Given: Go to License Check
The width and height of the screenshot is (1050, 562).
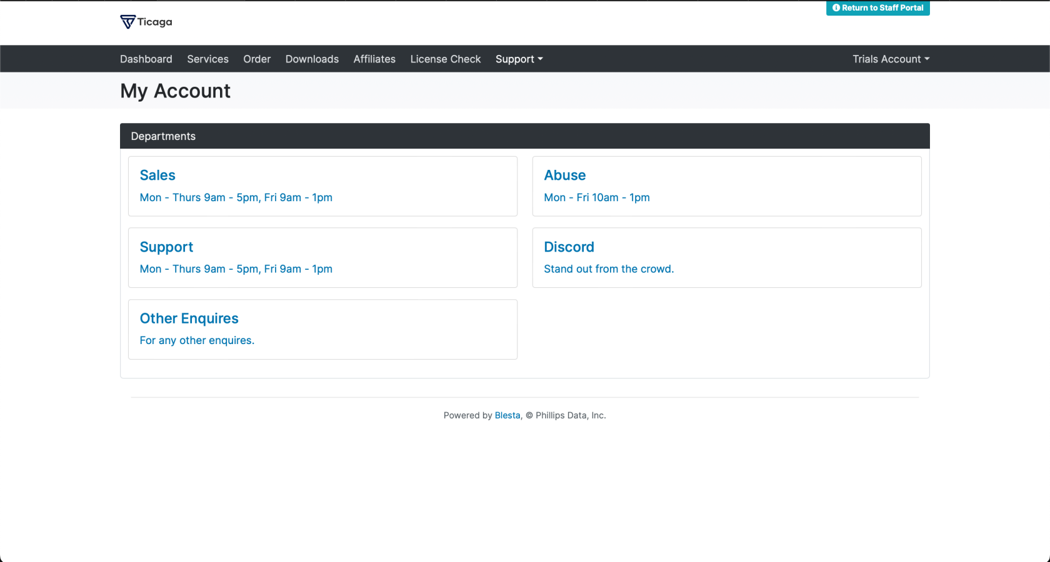Looking at the screenshot, I should coord(446,59).
